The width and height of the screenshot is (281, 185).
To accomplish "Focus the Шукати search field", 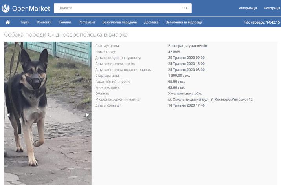I will (x=117, y=8).
